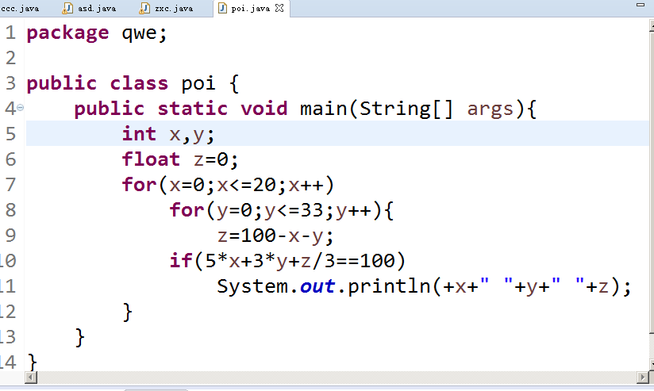Minimize the editor area
654x391 pixels.
coord(641,5)
